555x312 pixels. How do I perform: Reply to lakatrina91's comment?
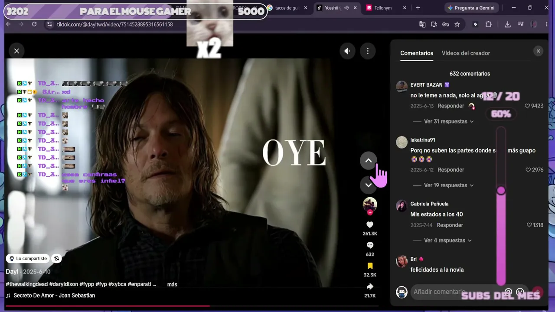tap(451, 170)
